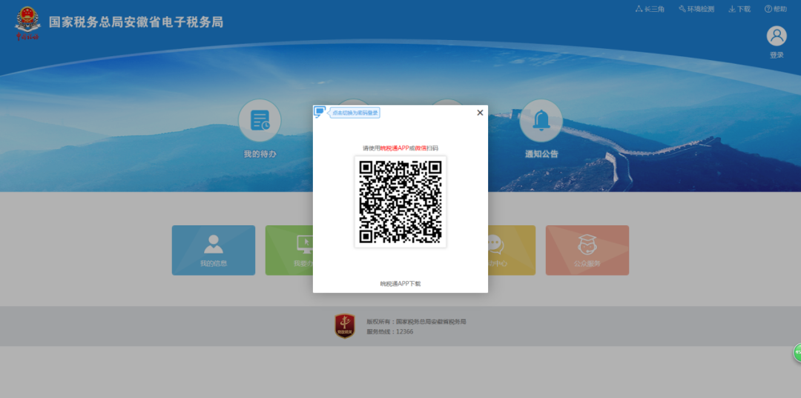Switch to password login via monitor icon

pyautogui.click(x=320, y=112)
